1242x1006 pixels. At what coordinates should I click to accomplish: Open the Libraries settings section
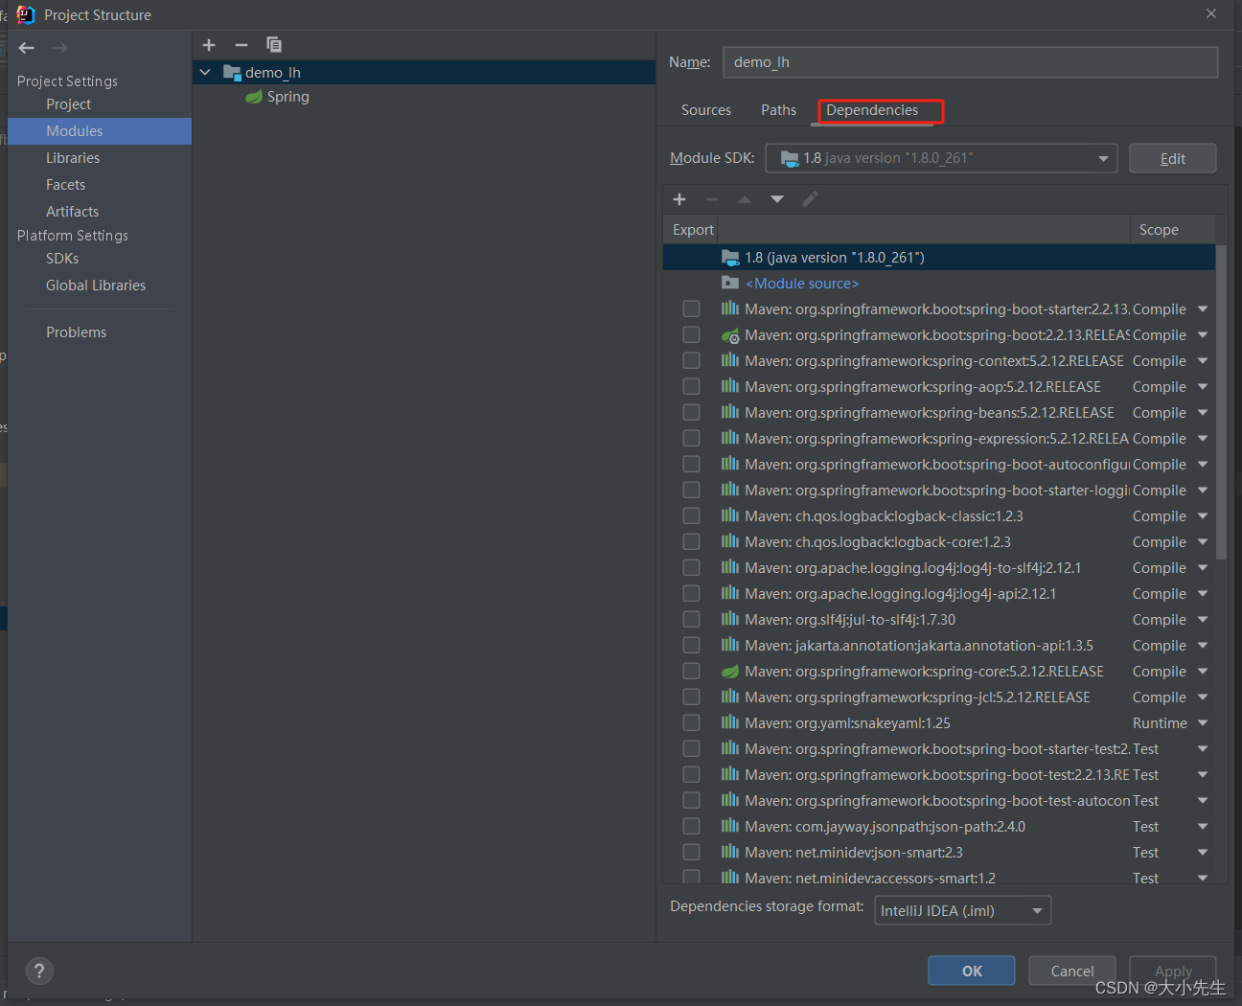[73, 158]
